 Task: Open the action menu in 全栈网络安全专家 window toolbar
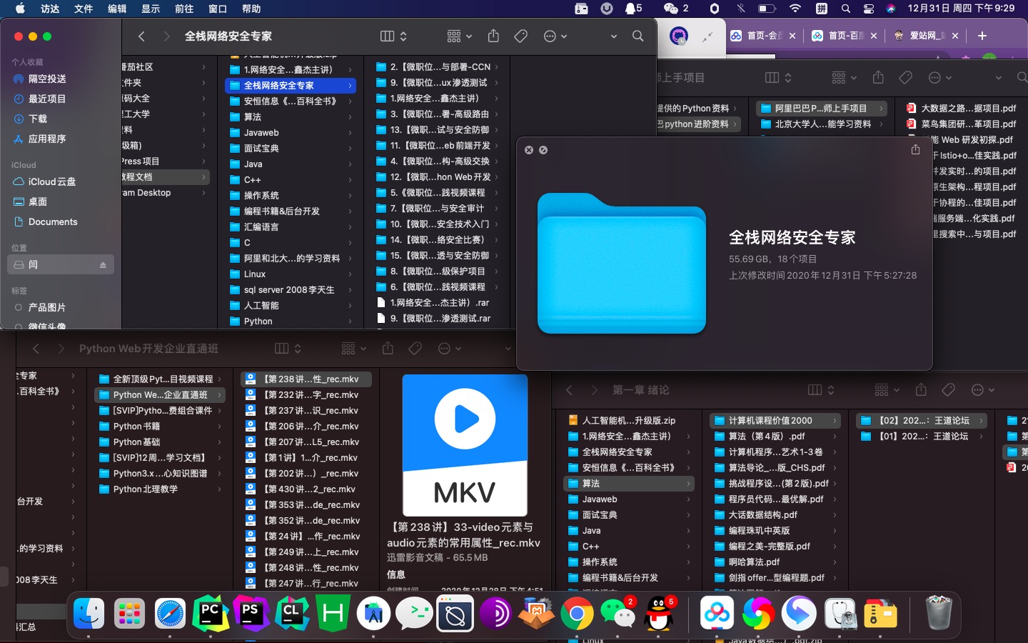pyautogui.click(x=555, y=36)
